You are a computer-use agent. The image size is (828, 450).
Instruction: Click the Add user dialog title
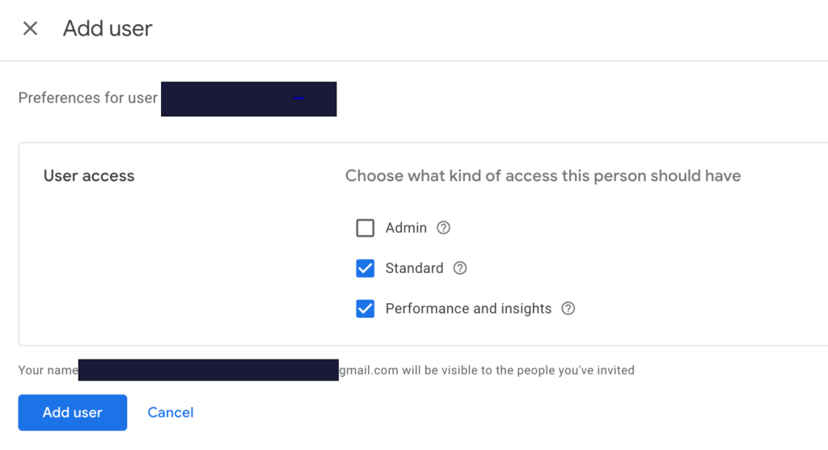pyautogui.click(x=108, y=28)
